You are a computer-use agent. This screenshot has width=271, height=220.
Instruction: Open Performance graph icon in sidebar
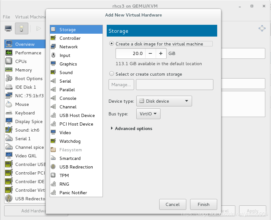pyautogui.click(x=9, y=52)
